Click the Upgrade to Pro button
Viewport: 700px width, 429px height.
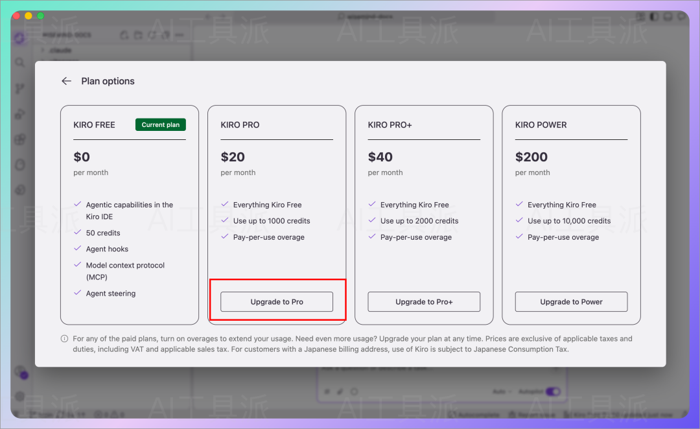click(x=277, y=302)
